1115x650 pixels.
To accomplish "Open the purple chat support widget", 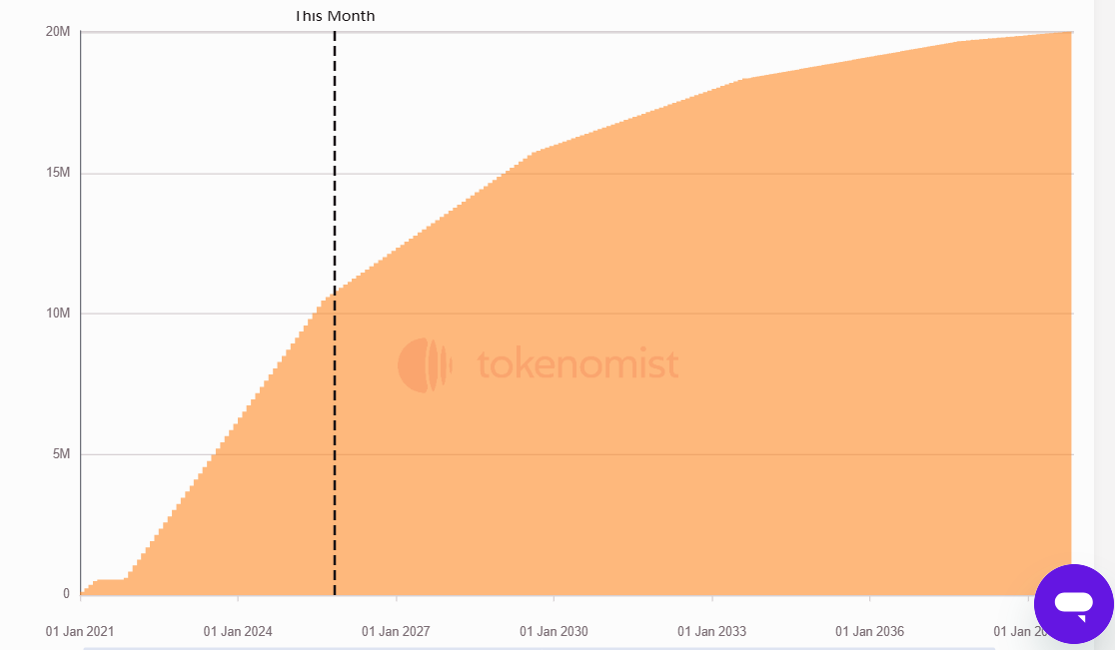I will coord(1073,603).
